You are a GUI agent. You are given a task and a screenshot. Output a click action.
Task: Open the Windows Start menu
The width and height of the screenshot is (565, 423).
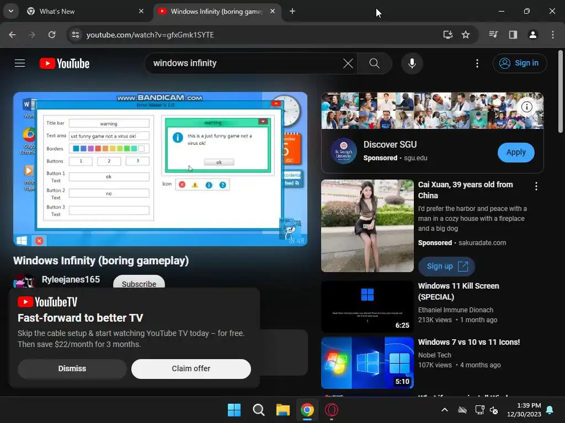(x=234, y=410)
